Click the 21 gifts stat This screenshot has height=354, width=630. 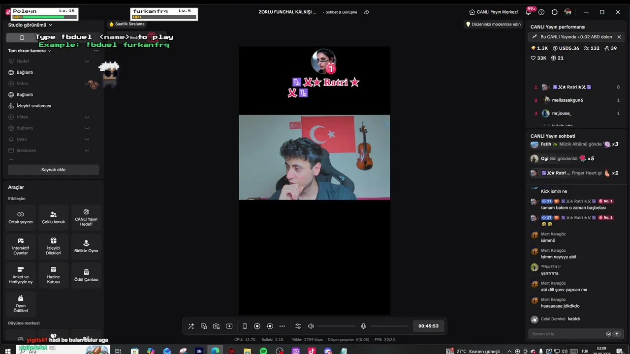[x=557, y=58]
